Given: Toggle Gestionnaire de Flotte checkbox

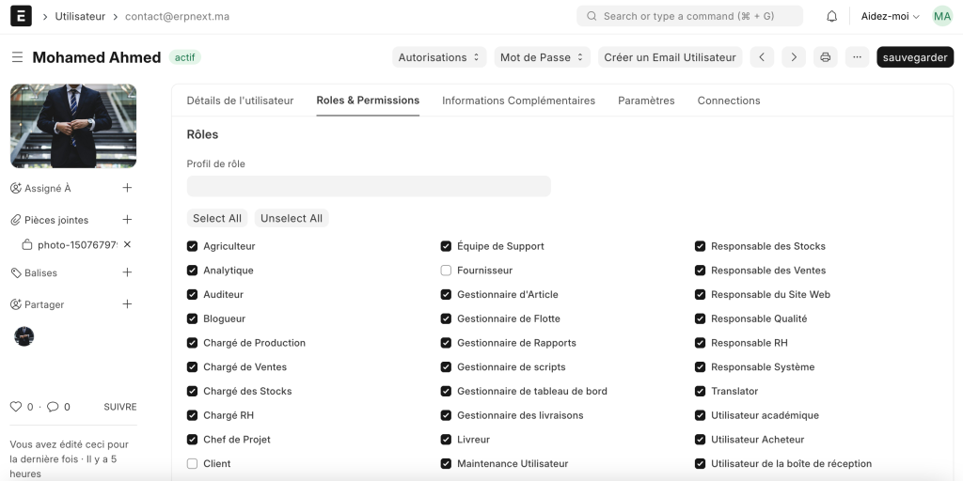Looking at the screenshot, I should coord(446,319).
